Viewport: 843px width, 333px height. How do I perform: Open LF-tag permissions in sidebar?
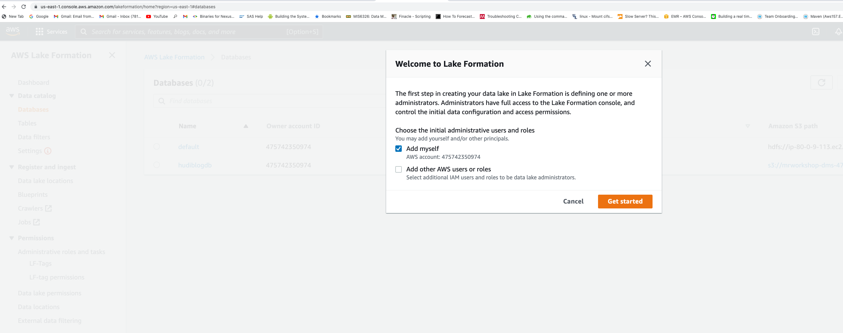click(57, 277)
